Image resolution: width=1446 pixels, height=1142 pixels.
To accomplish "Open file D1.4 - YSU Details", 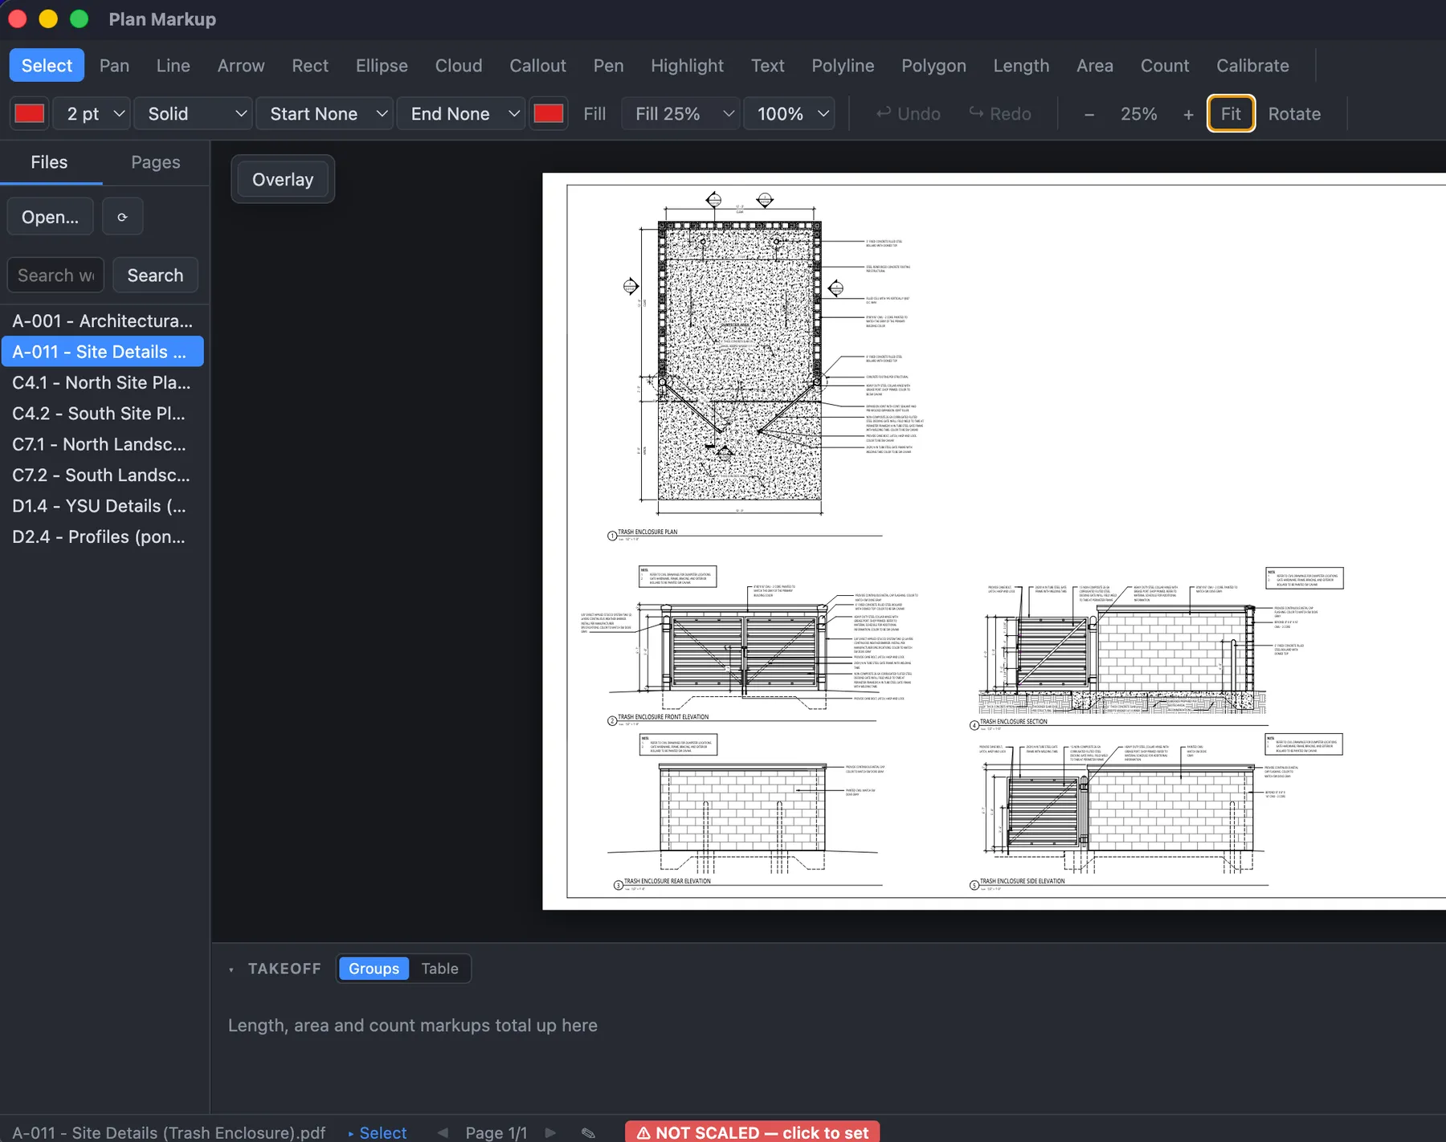I will pos(102,506).
